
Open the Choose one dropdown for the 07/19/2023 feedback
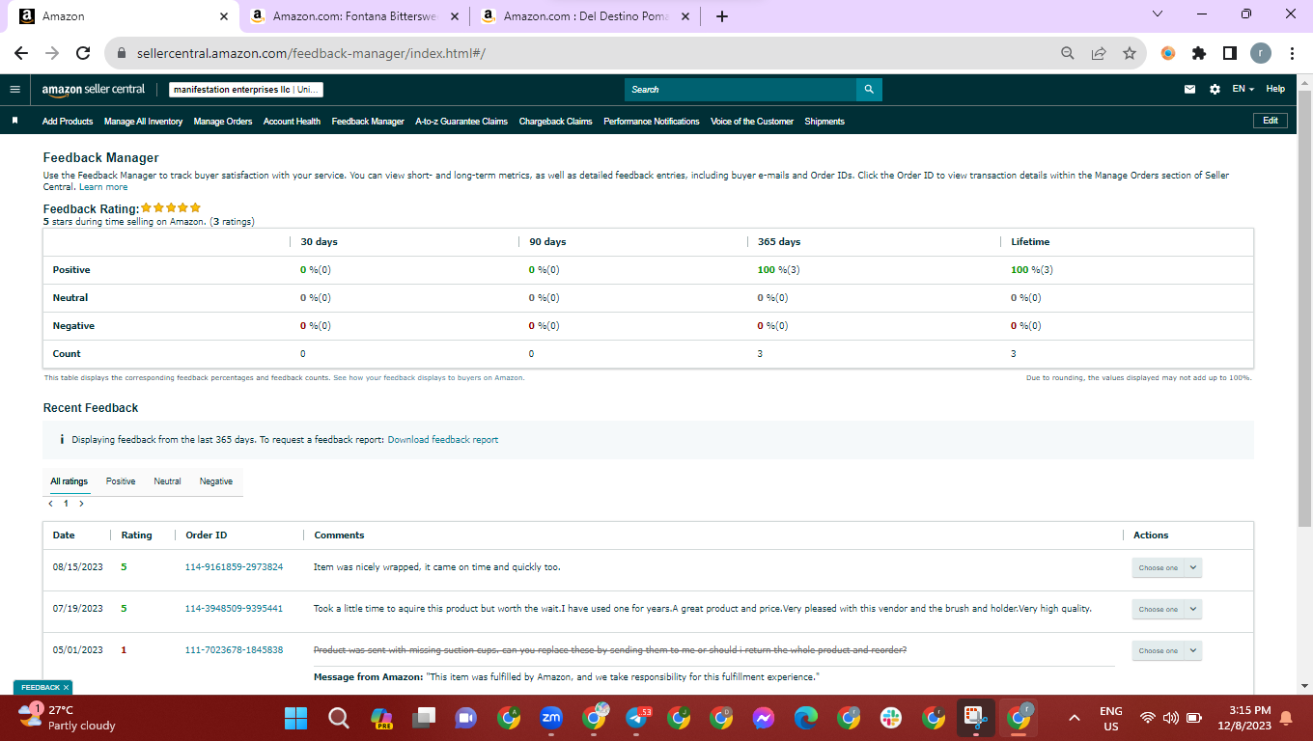1166,609
